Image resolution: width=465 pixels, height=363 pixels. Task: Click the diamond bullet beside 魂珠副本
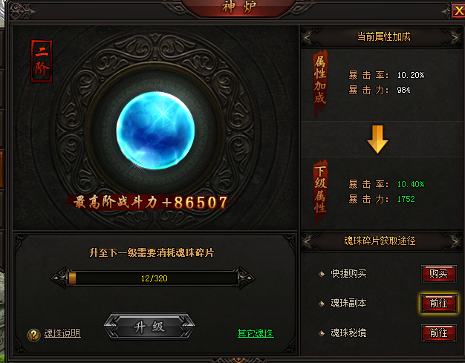(321, 304)
